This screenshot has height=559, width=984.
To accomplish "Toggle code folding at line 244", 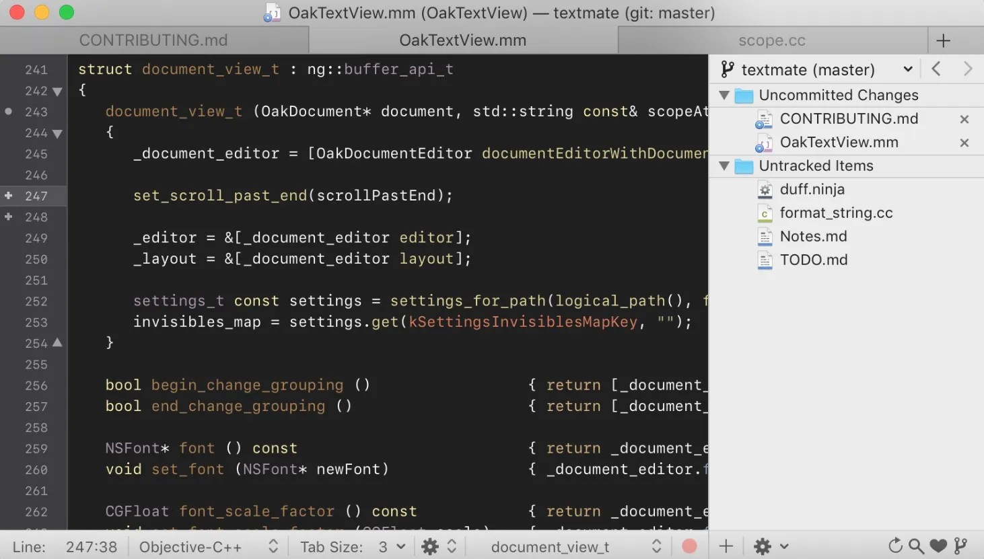I will tap(57, 133).
